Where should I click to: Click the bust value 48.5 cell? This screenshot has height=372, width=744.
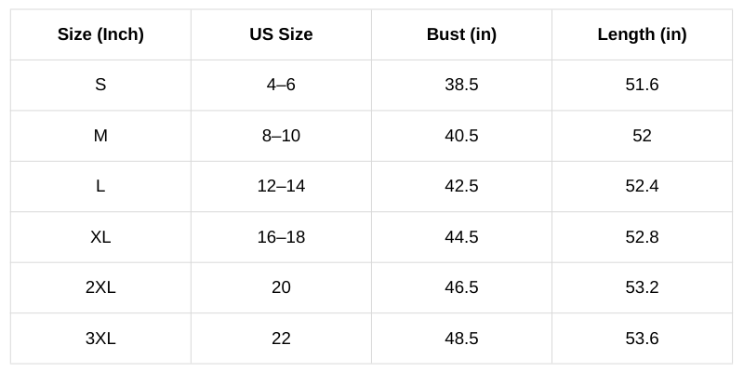pyautogui.click(x=461, y=339)
